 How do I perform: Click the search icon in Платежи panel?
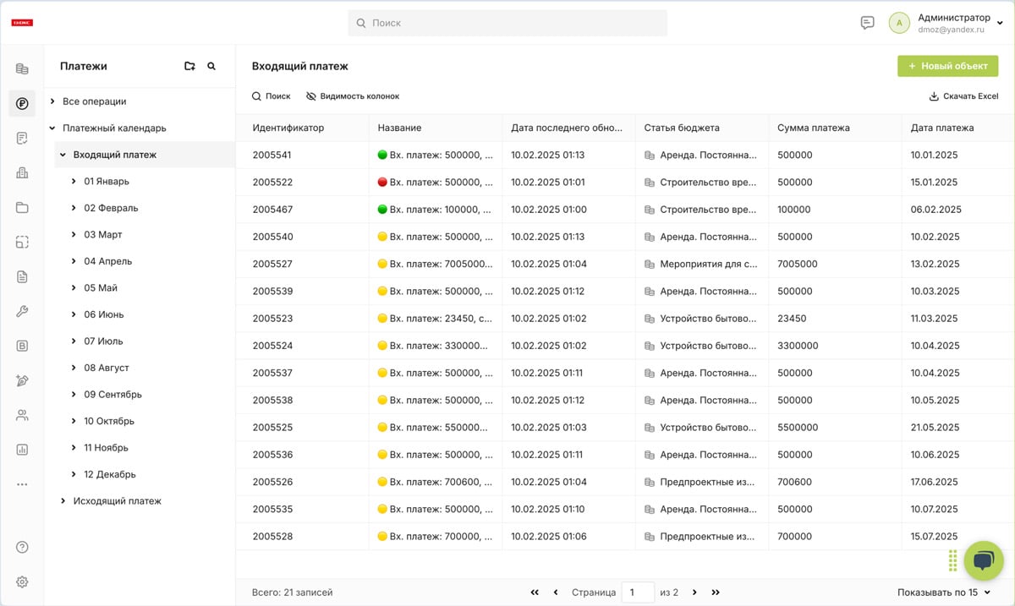coord(211,66)
